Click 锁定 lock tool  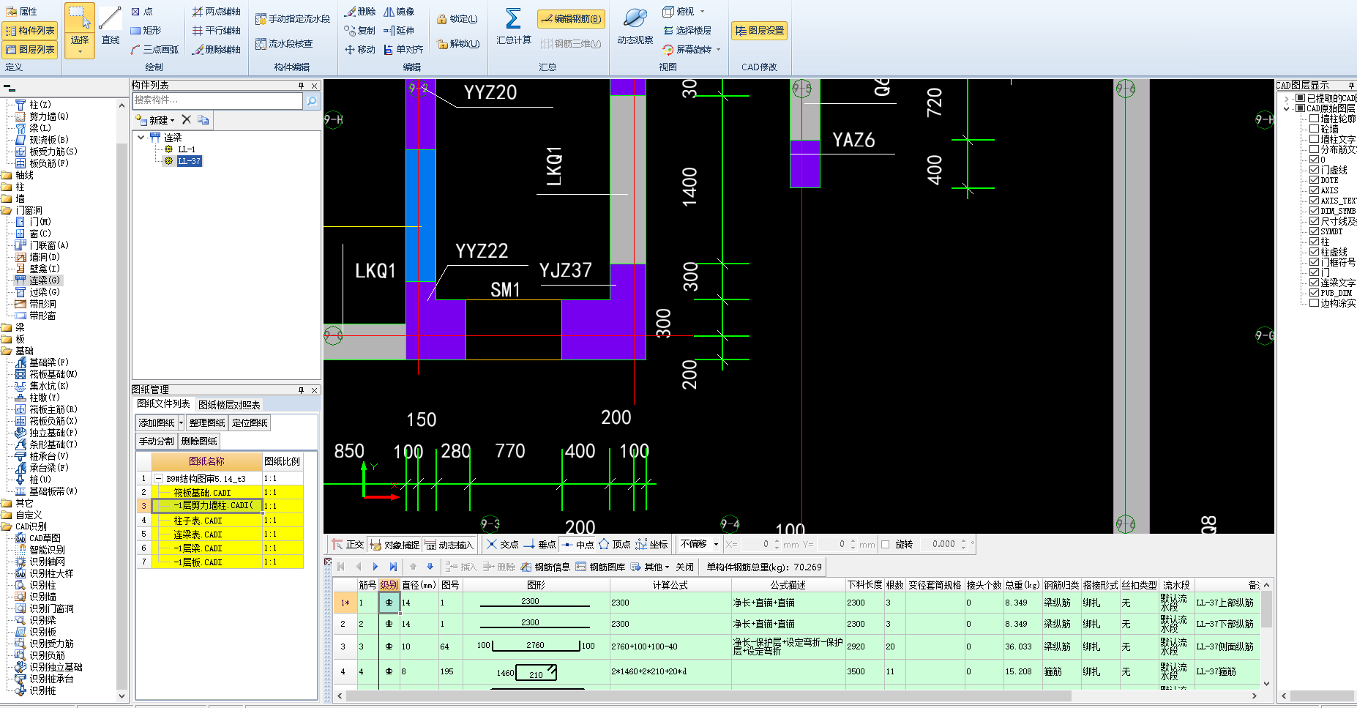pyautogui.click(x=457, y=19)
